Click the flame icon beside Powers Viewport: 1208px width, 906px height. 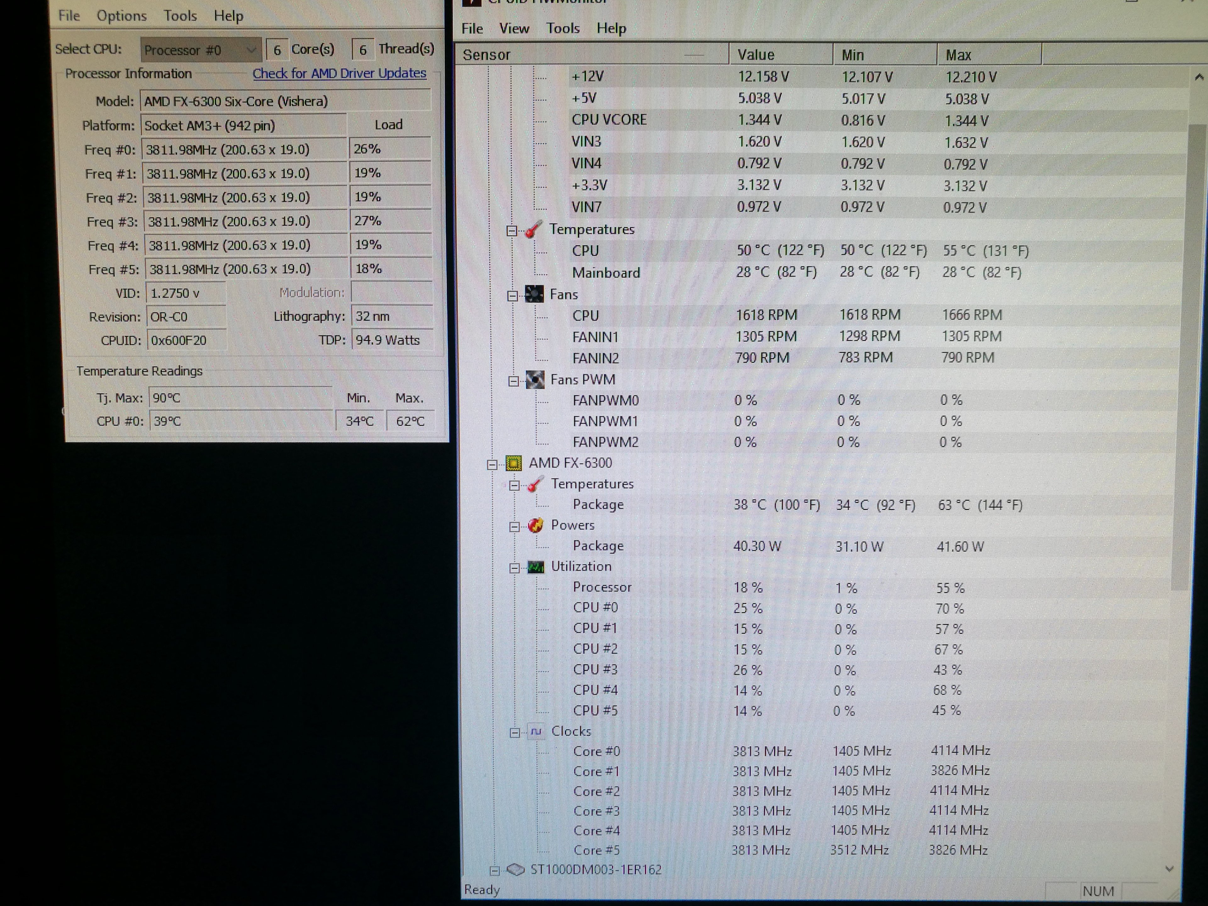(x=536, y=525)
